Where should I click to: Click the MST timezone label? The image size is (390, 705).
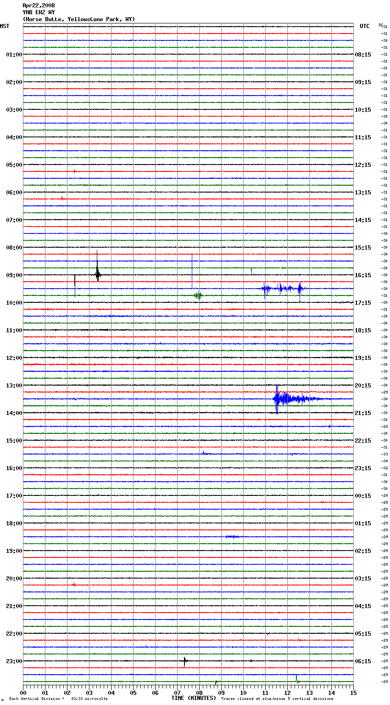(x=5, y=26)
